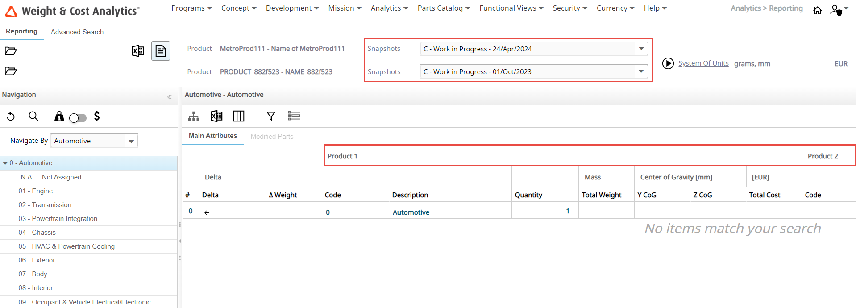
Task: Toggle the weight/cost switch
Action: click(x=78, y=118)
